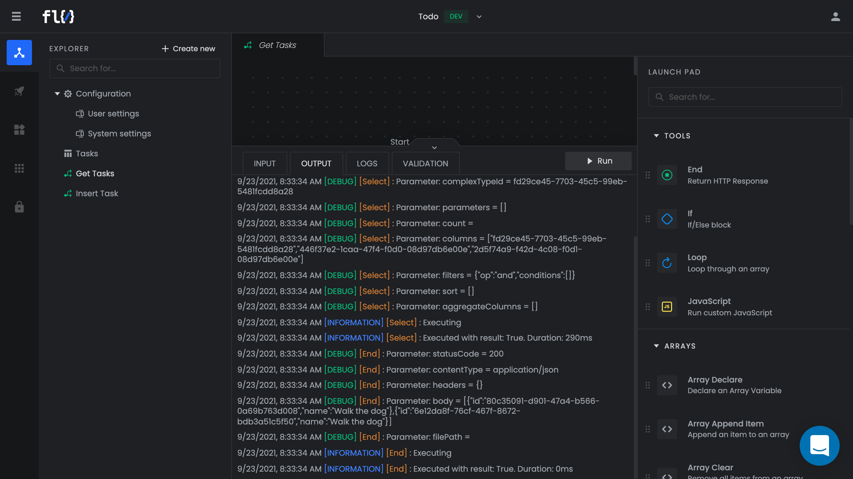Open User settings

pyautogui.click(x=107, y=114)
